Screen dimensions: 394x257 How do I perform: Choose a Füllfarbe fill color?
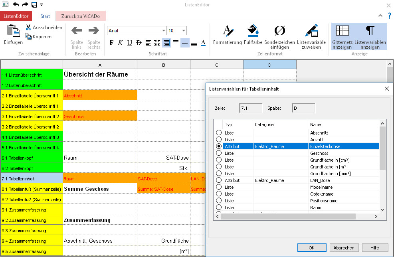(253, 35)
